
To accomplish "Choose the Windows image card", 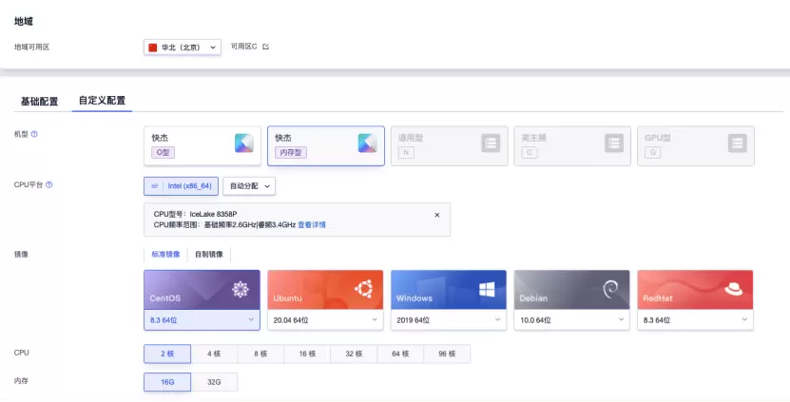I will 448,290.
